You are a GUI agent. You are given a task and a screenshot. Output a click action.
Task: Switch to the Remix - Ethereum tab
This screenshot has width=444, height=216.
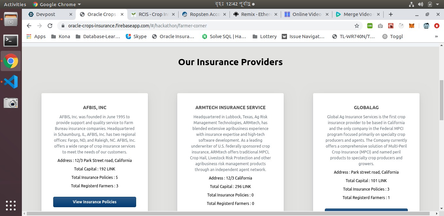(x=256, y=14)
